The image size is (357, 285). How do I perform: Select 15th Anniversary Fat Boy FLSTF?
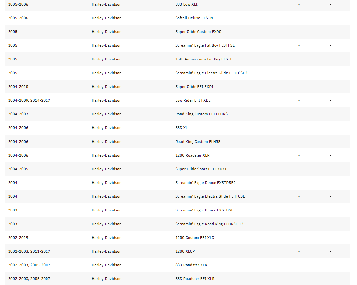(x=204, y=59)
